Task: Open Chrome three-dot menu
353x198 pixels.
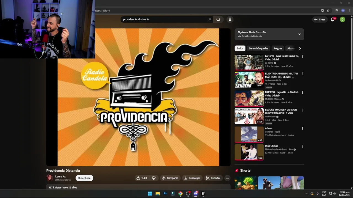Action: click(349, 11)
